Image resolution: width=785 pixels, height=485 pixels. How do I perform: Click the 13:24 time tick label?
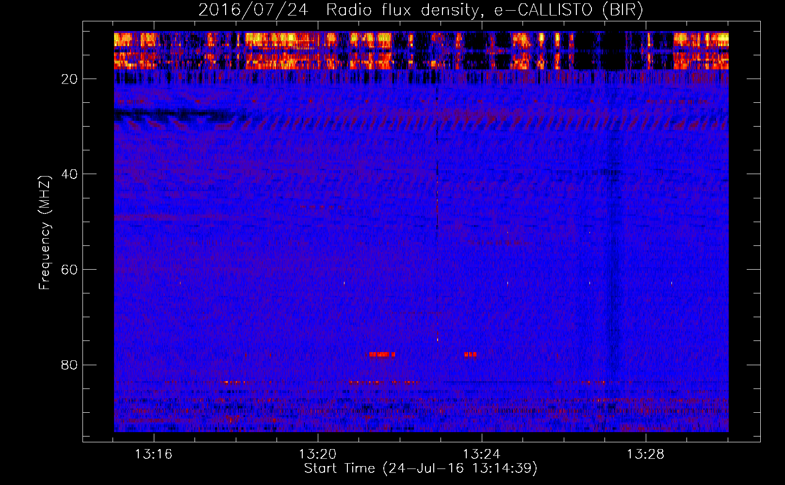[482, 454]
